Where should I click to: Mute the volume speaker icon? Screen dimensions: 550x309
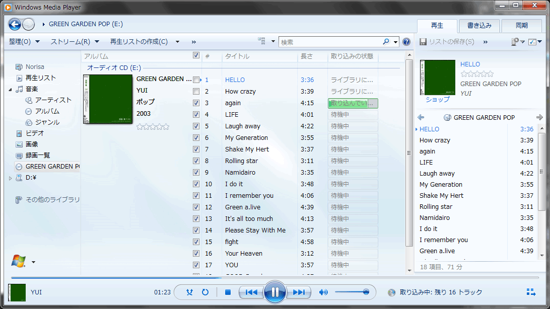pyautogui.click(x=323, y=292)
